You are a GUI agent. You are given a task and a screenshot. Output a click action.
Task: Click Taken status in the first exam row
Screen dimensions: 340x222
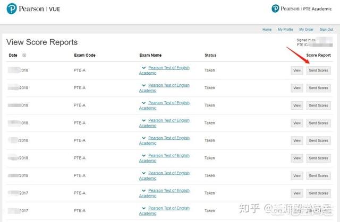coord(210,70)
